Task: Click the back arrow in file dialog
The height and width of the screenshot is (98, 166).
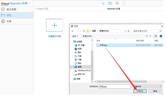Action: point(73,31)
